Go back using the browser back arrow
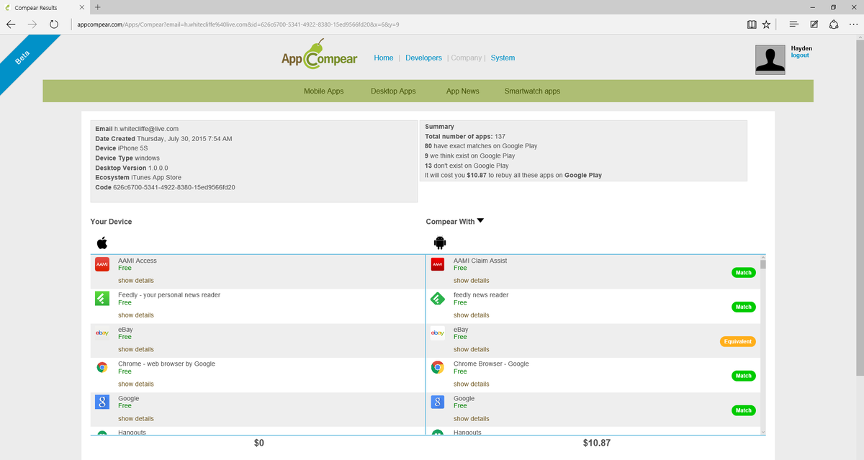 (x=11, y=24)
